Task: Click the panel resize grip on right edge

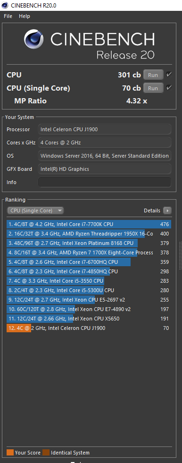Action: tap(180, 256)
